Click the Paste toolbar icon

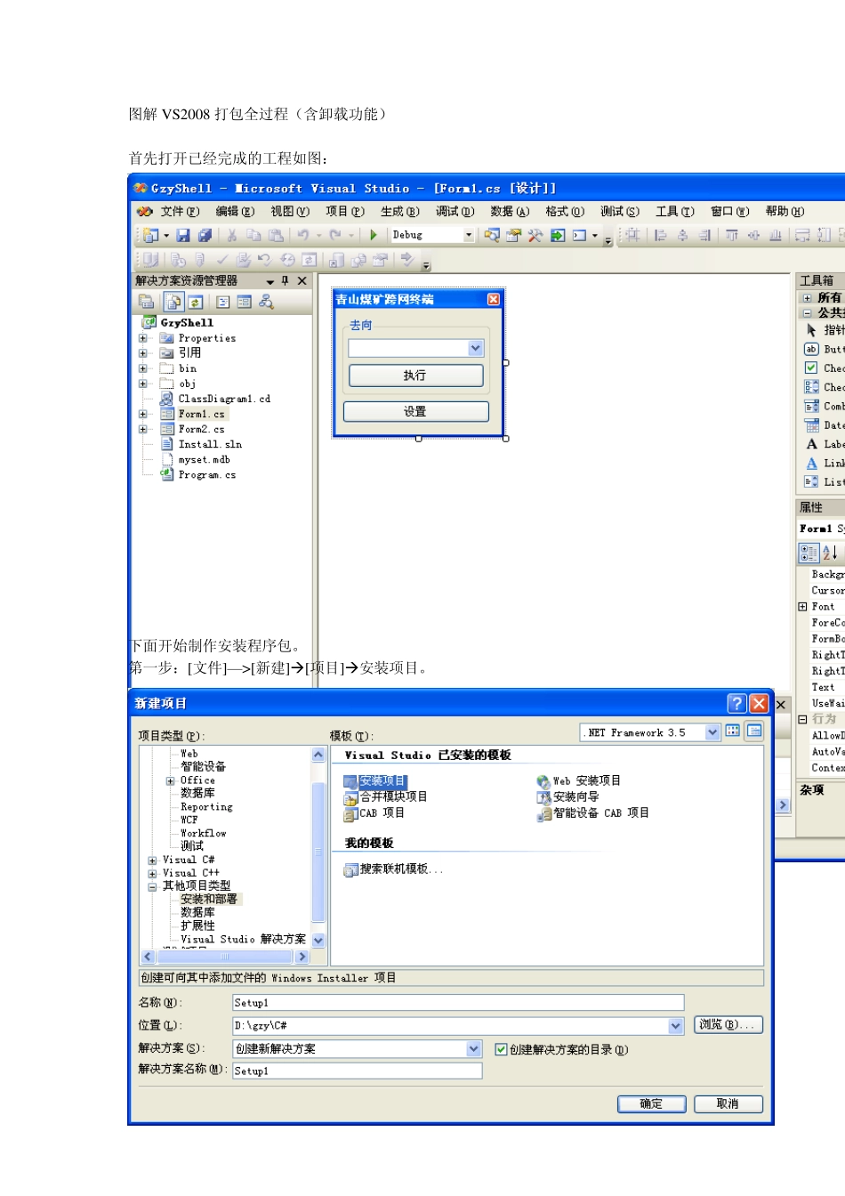tap(276, 235)
